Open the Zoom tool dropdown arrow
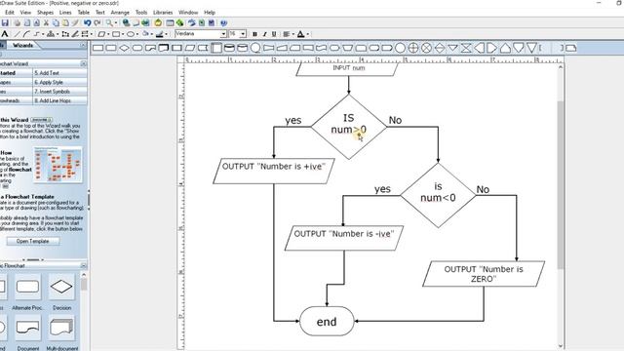 [x=116, y=22]
